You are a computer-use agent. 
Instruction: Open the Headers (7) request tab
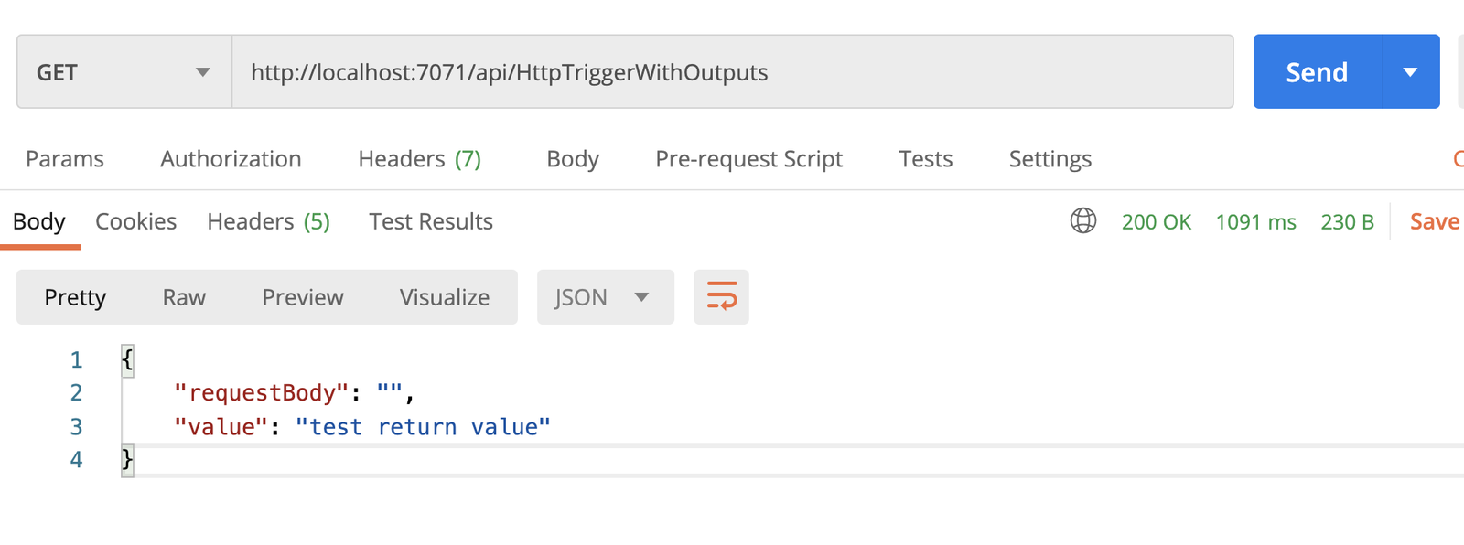tap(419, 158)
